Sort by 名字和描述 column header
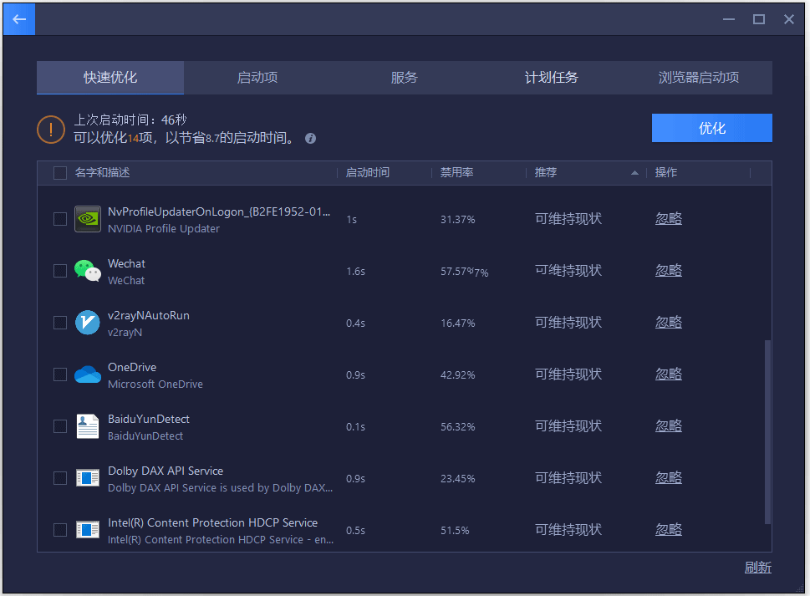The width and height of the screenshot is (810, 596). [102, 172]
